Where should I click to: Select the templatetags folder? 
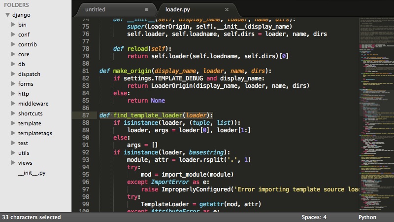35,133
